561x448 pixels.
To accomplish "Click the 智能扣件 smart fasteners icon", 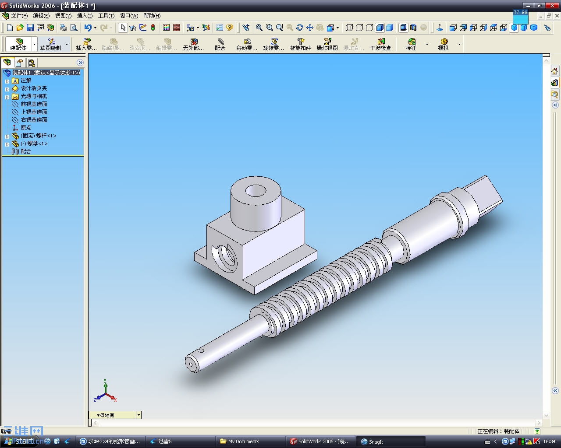I will click(300, 44).
